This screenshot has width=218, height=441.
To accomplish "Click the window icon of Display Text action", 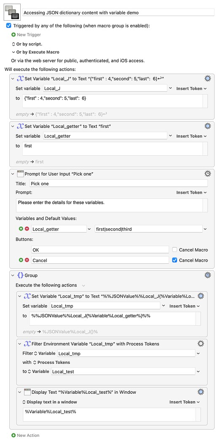I will (x=27, y=392).
